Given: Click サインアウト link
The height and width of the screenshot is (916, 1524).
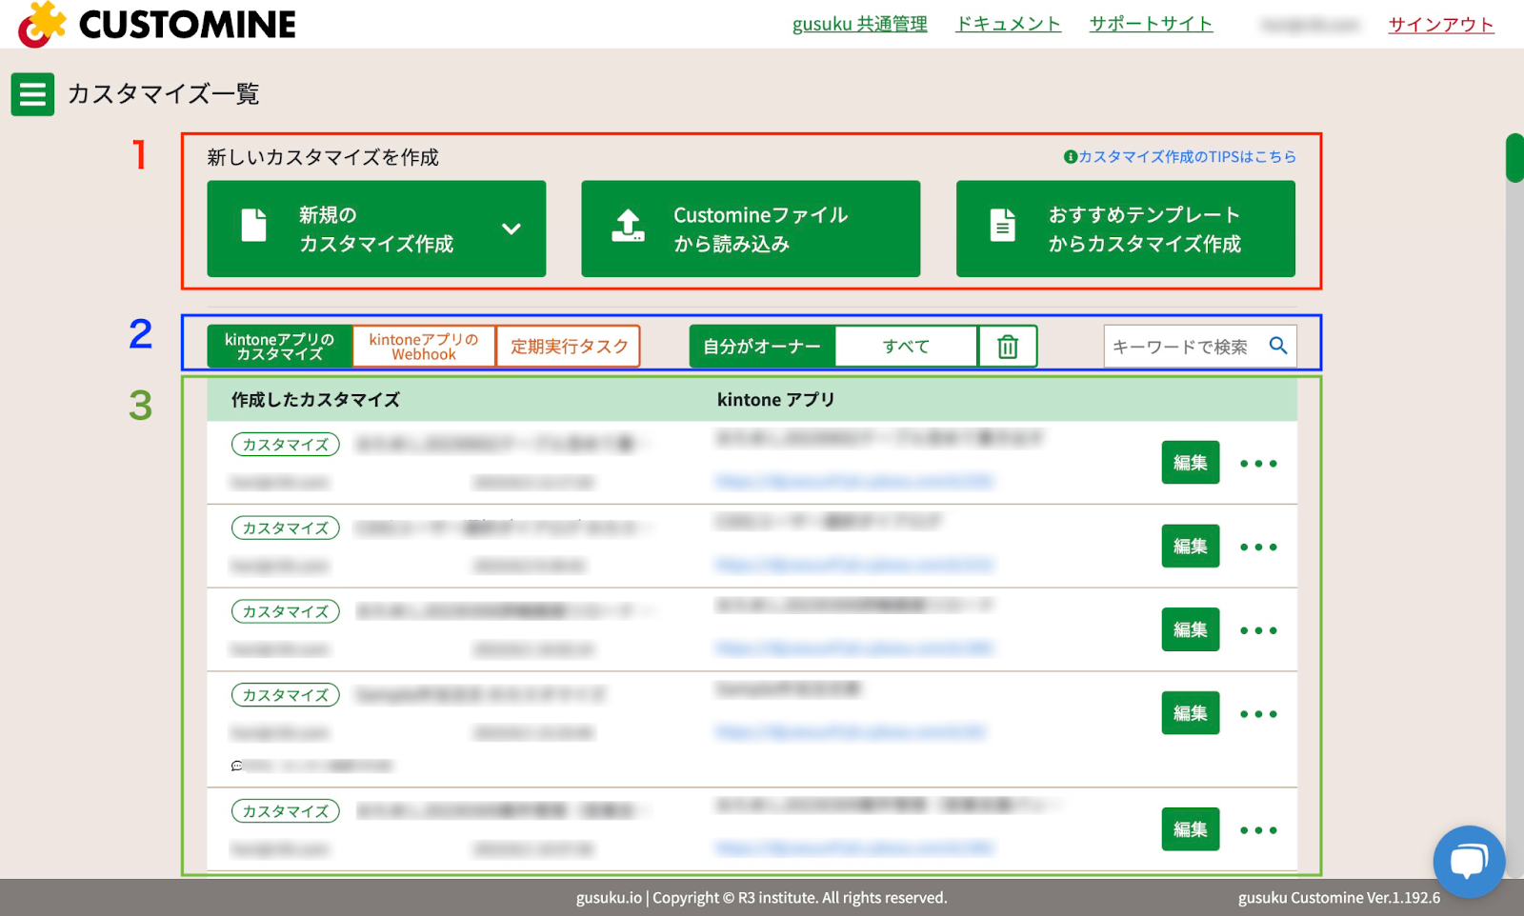Looking at the screenshot, I should click(x=1441, y=25).
